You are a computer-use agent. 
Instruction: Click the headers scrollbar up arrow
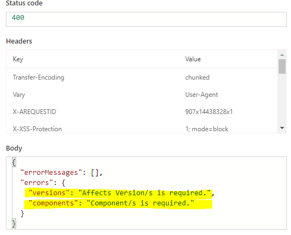coord(282,55)
